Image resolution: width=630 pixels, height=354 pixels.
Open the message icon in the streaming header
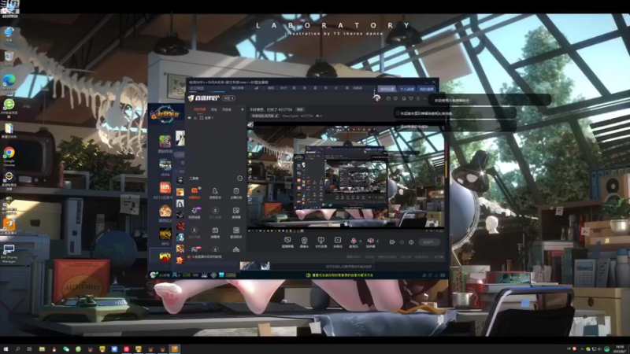pyautogui.click(x=396, y=98)
